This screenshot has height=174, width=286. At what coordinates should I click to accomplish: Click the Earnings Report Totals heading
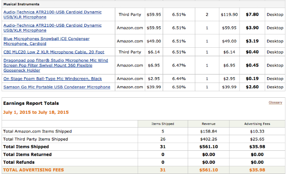31,104
